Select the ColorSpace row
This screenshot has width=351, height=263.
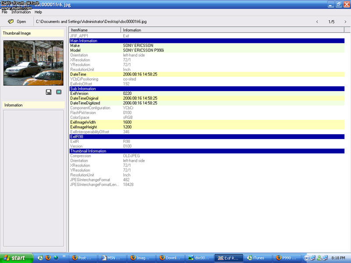pyautogui.click(x=207, y=117)
